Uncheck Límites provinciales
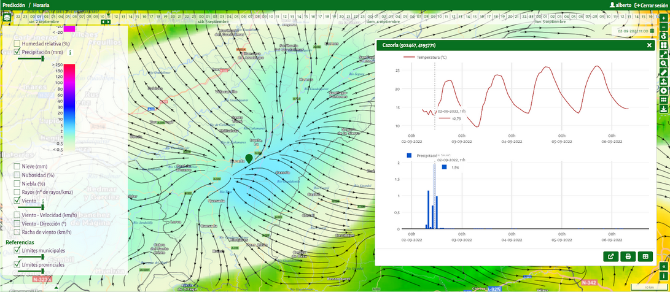Image resolution: width=670 pixels, height=292 pixels. 17,264
